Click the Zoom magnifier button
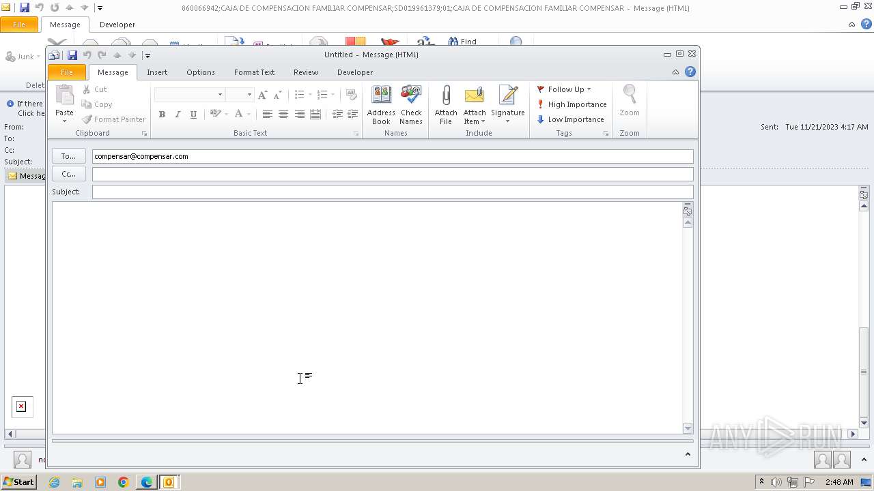The image size is (874, 491). pos(630,101)
